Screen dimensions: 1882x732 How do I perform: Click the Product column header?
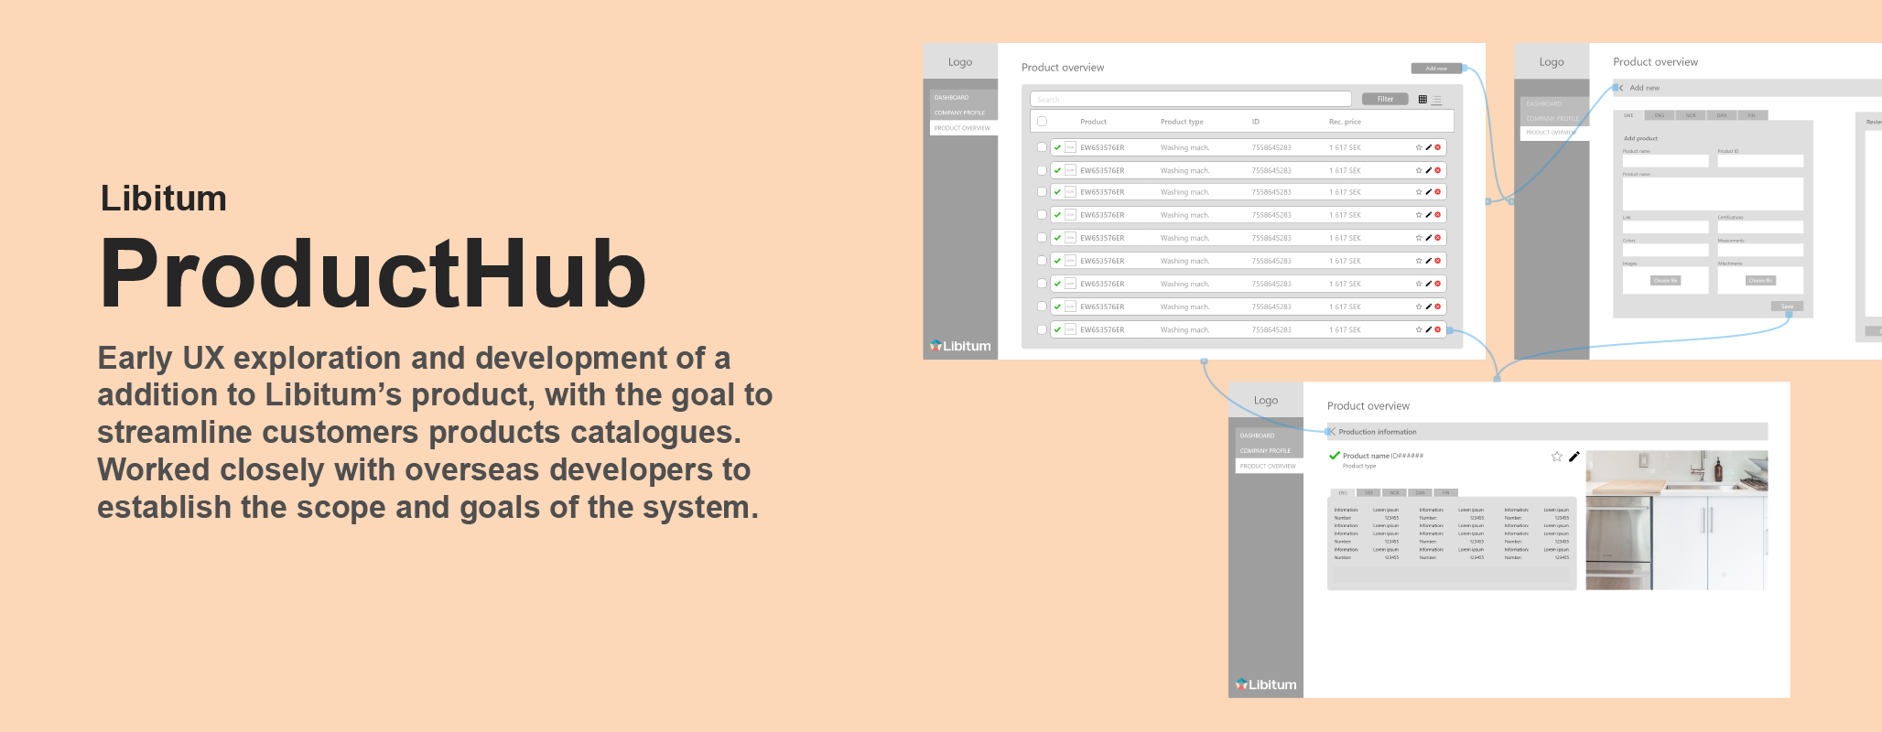tap(1093, 122)
